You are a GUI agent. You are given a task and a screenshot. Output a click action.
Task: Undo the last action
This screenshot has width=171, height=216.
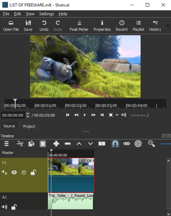(x=44, y=26)
